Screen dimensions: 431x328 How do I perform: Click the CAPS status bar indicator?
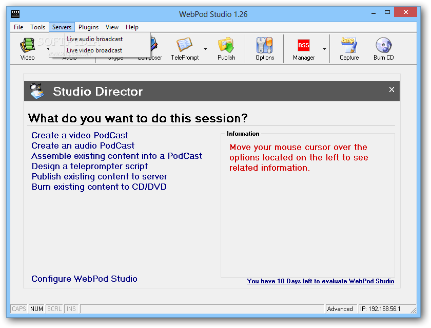[19, 309]
